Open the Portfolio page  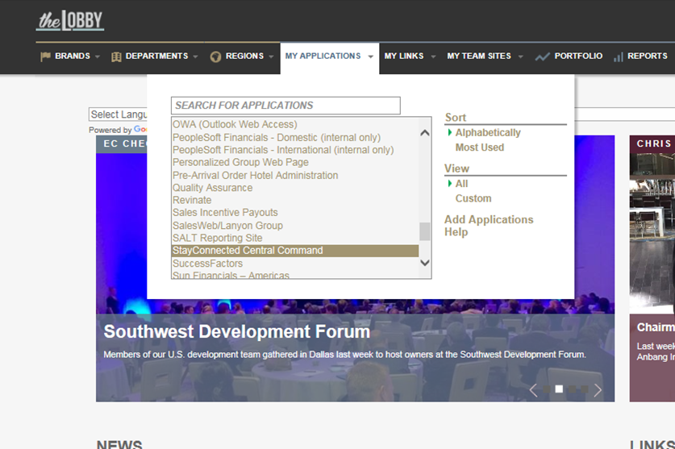(578, 56)
